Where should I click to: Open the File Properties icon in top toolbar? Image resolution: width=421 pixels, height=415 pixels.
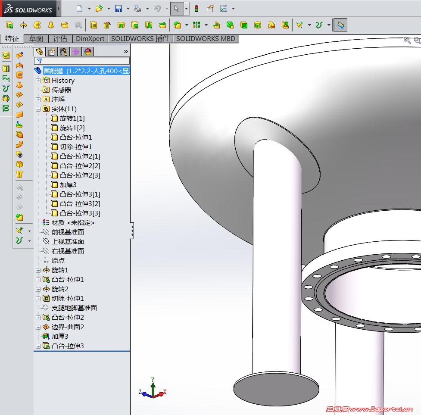(x=210, y=9)
